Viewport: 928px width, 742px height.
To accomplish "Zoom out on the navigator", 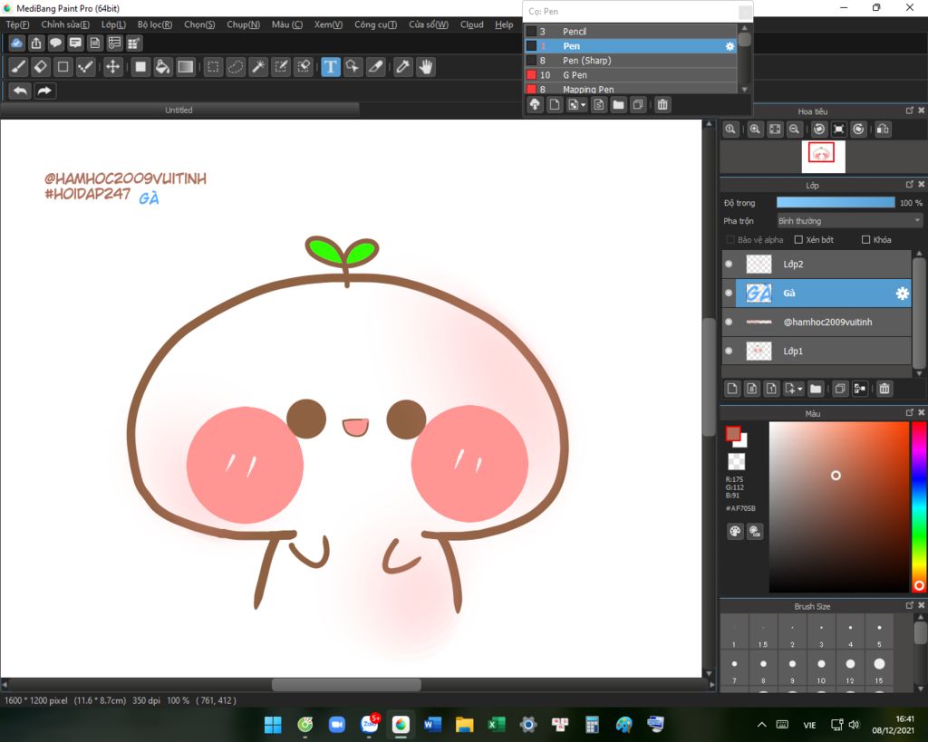I will (x=794, y=129).
